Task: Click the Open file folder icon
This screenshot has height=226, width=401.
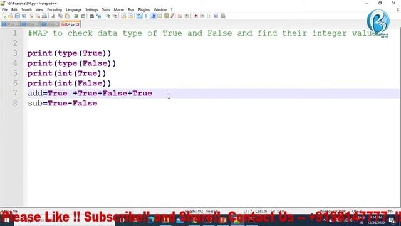Action: pos(11,16)
